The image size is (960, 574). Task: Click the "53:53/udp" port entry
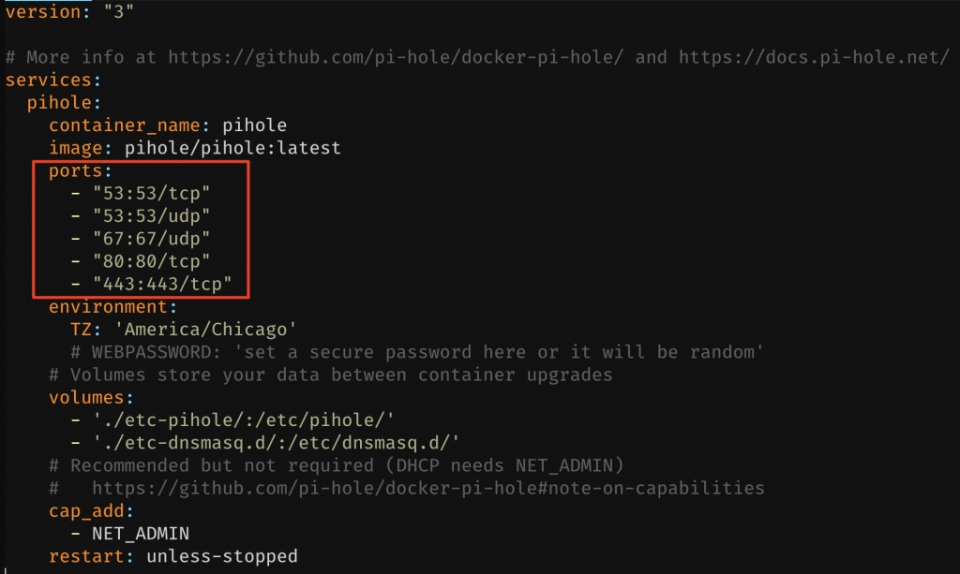point(150,216)
